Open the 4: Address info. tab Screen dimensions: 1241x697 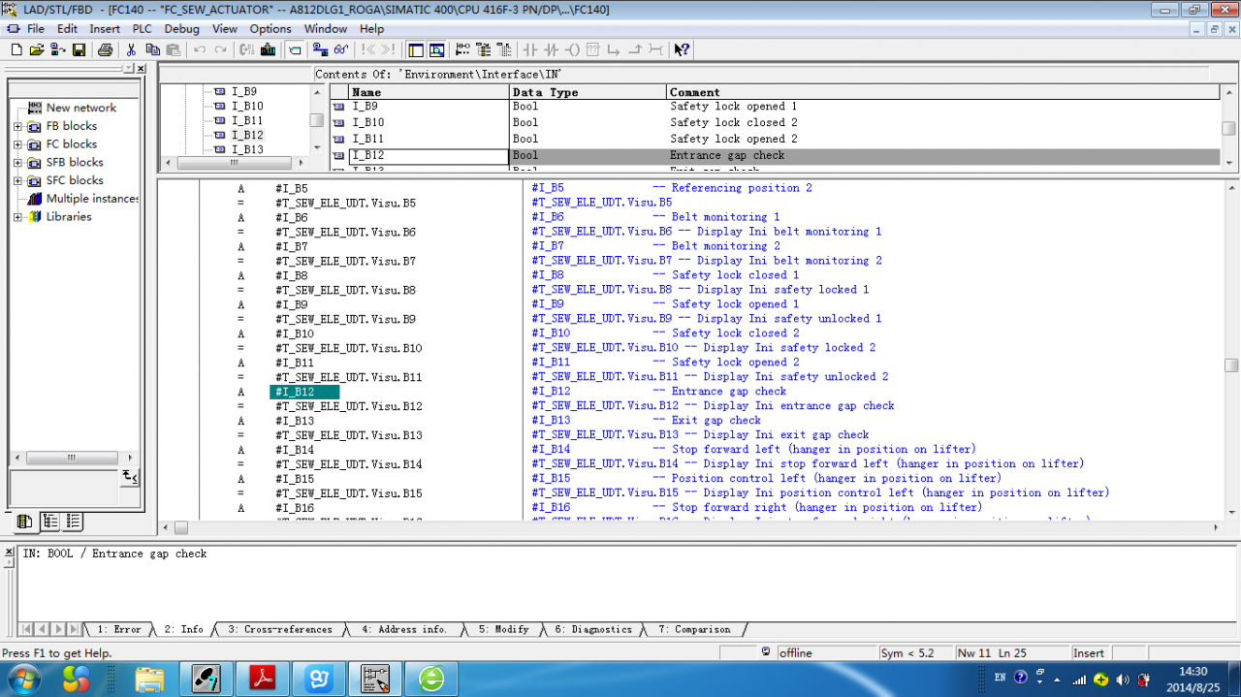coord(404,629)
